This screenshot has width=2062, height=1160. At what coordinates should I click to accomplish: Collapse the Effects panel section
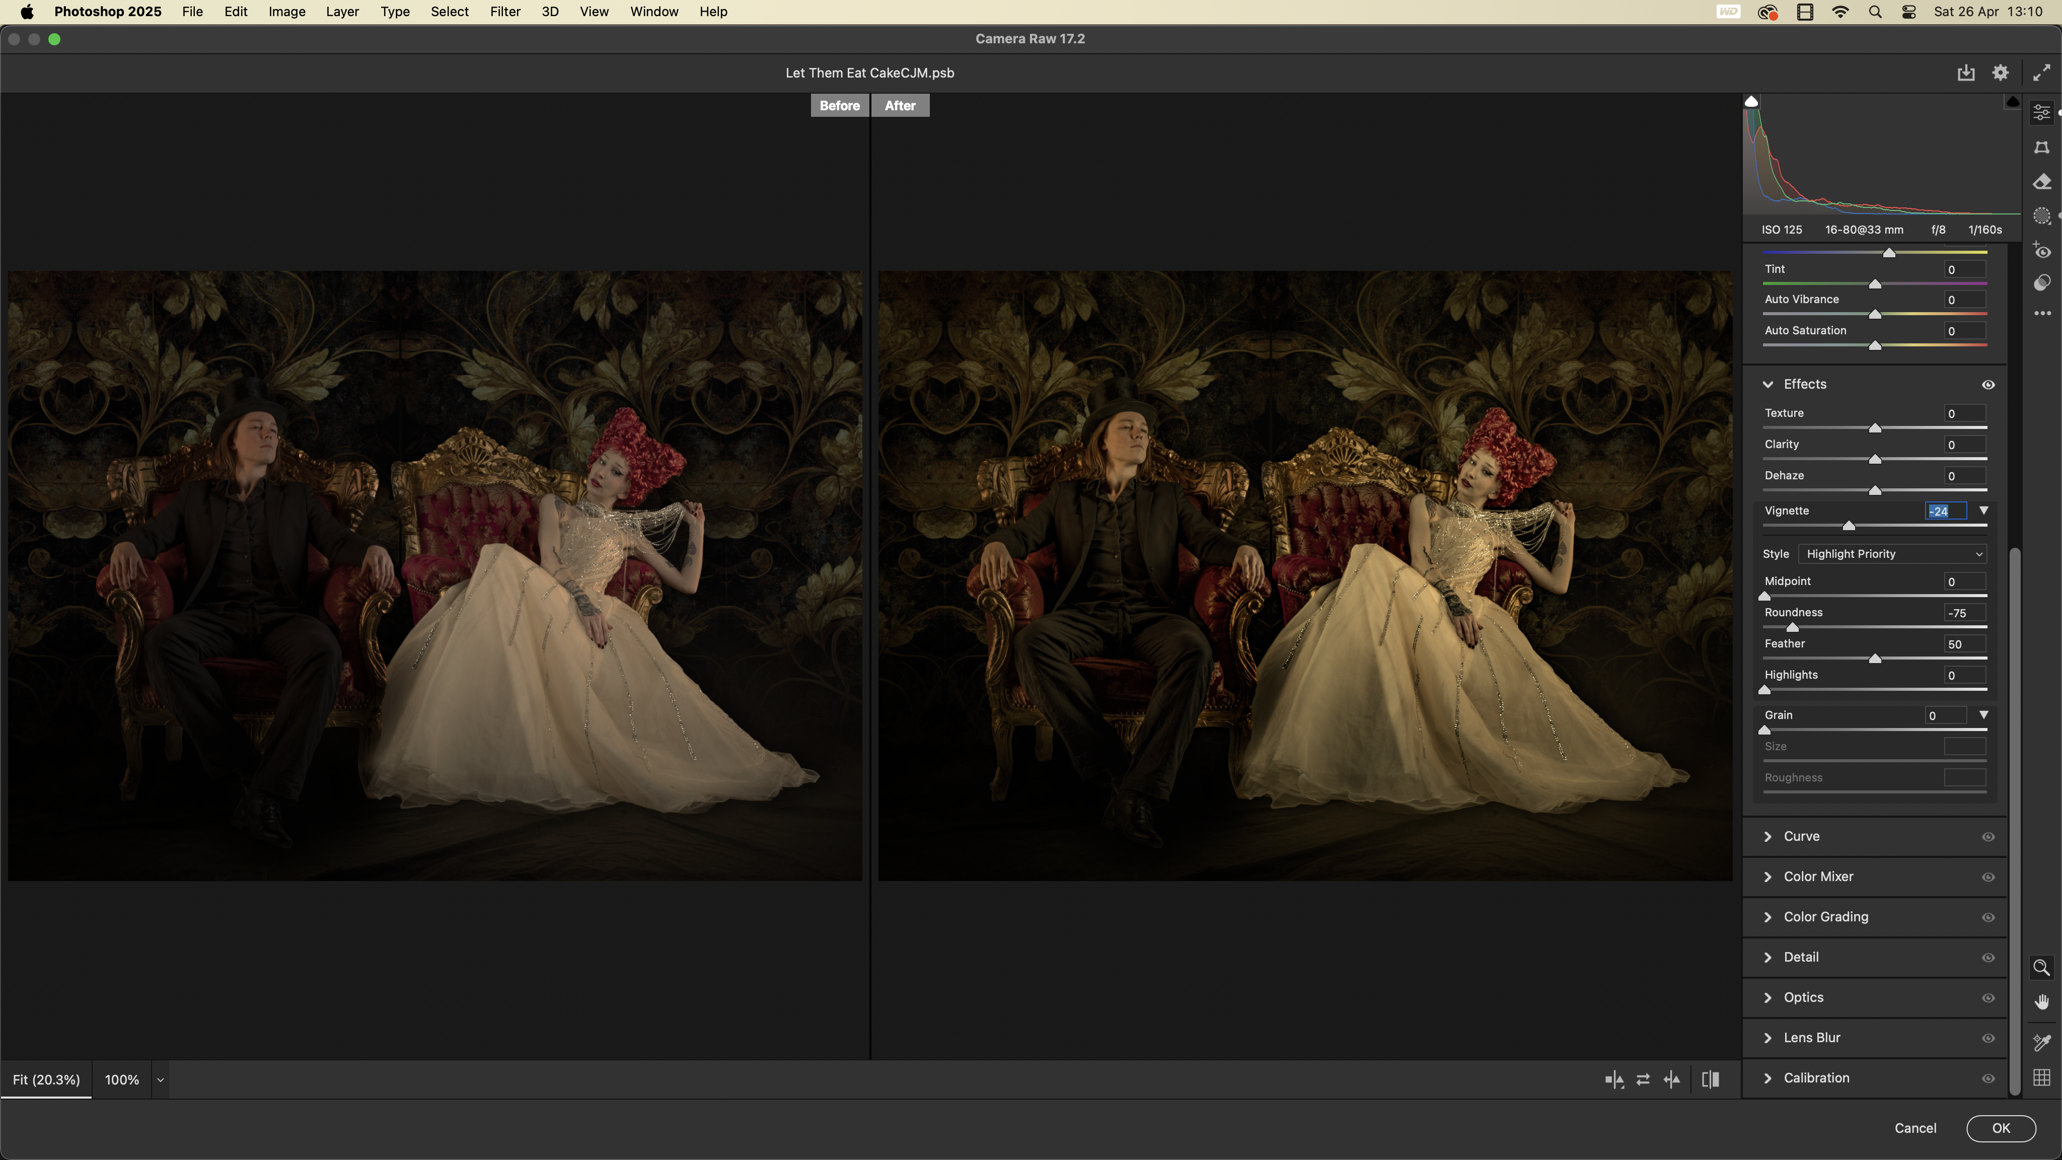pos(1768,385)
